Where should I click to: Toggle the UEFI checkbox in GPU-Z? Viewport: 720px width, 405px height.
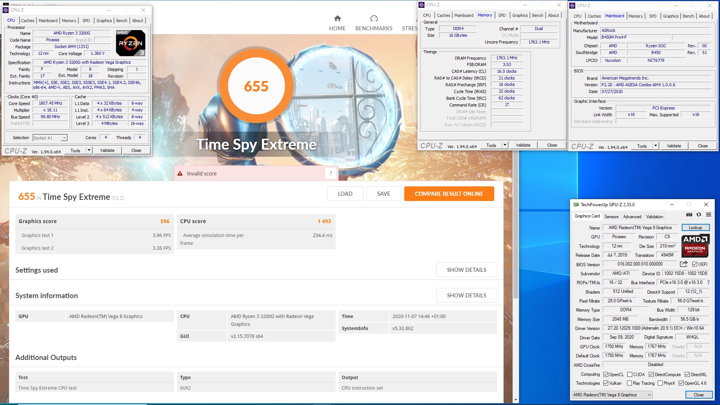pos(695,264)
